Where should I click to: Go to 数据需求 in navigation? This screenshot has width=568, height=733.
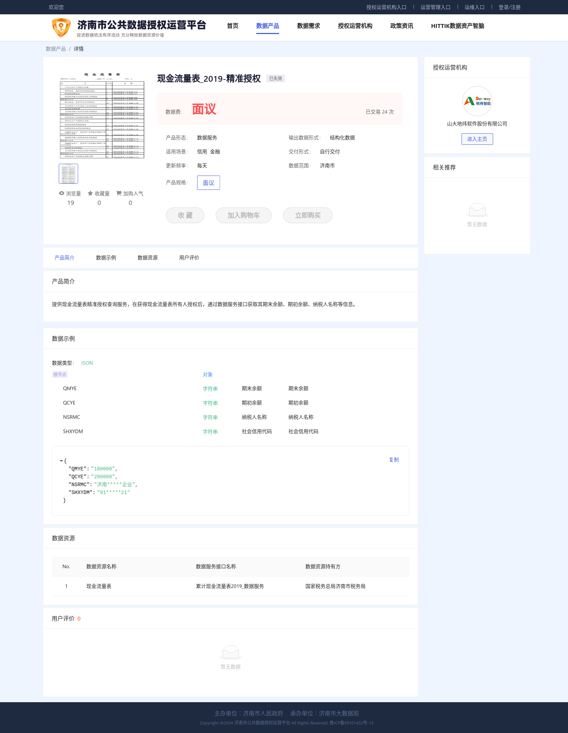coord(309,26)
